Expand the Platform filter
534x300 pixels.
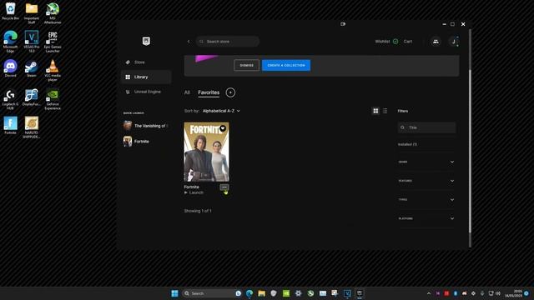pyautogui.click(x=426, y=218)
